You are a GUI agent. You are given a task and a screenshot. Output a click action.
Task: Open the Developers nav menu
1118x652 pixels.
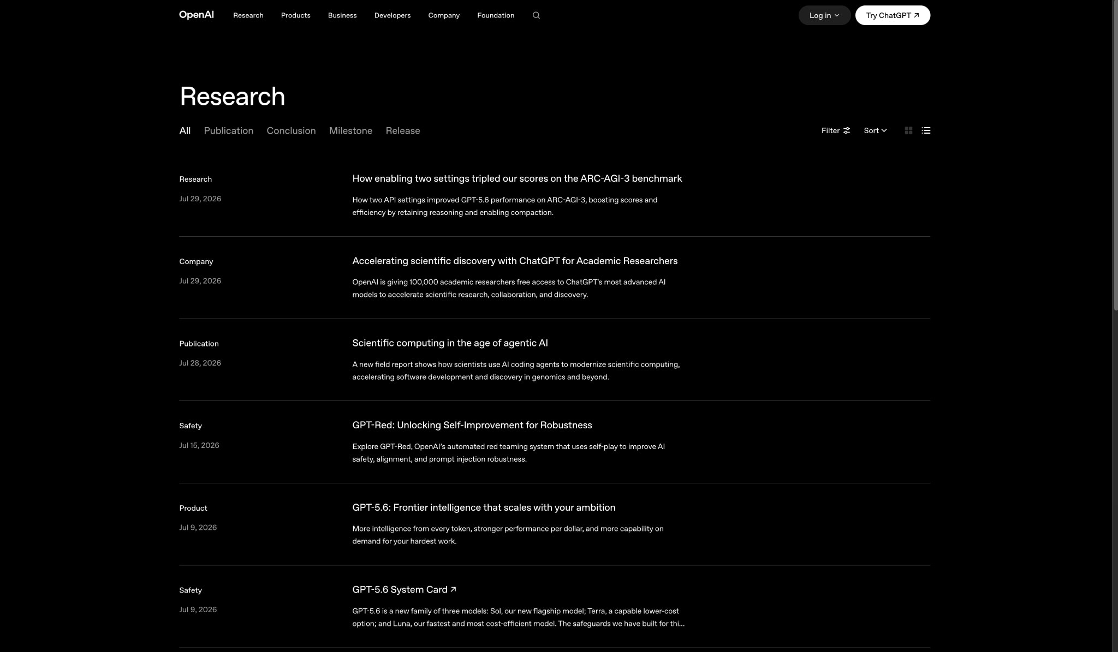point(393,15)
